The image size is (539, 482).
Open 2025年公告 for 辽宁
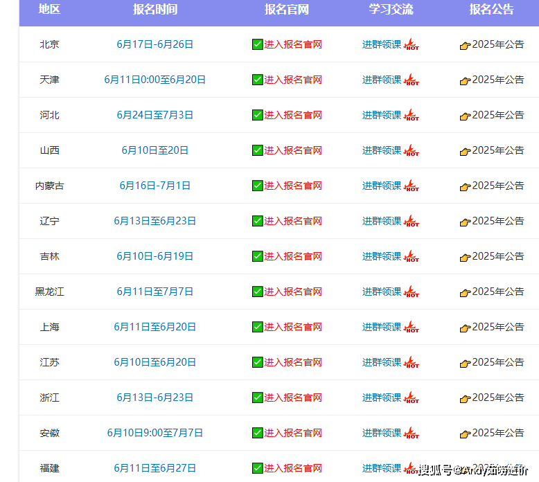point(498,221)
